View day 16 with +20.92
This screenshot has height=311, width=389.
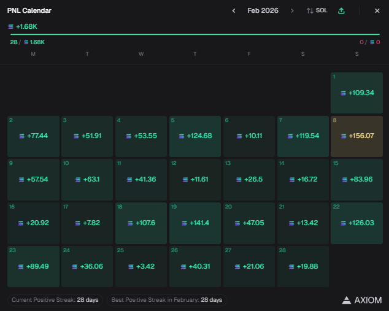click(x=33, y=223)
